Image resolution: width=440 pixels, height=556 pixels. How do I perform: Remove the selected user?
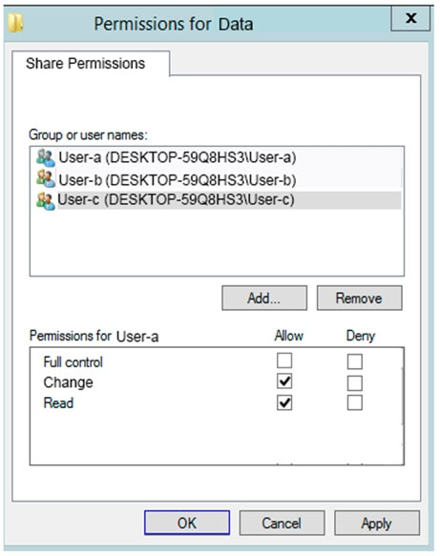360,298
